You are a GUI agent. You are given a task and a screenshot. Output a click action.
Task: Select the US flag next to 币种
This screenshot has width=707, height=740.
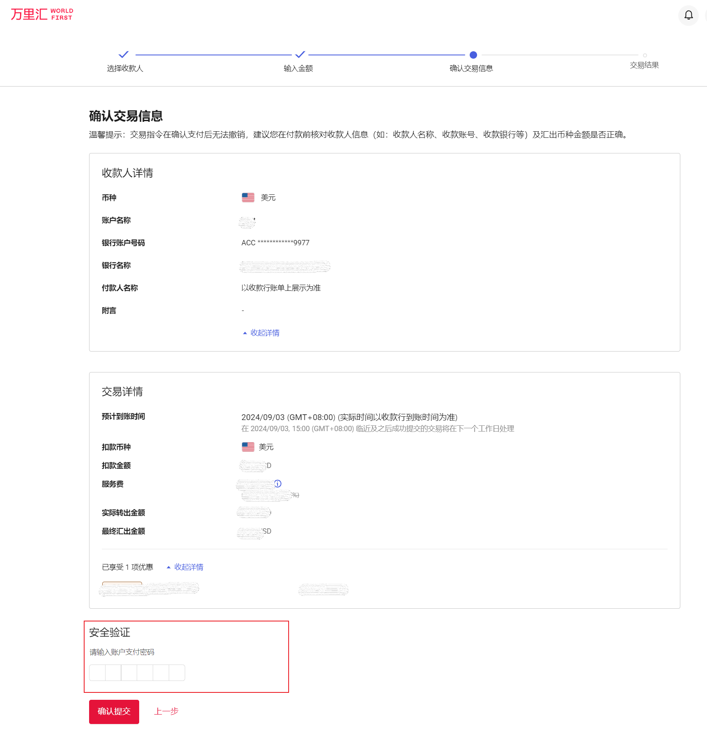tap(248, 198)
